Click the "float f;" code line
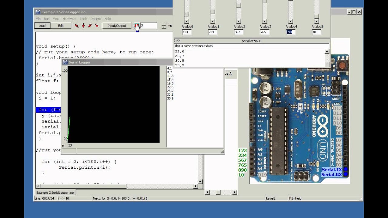388x218 pixels. click(47, 81)
